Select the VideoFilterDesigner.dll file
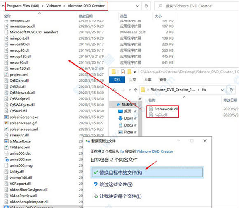The width and height of the screenshot is (239, 208). point(28,190)
